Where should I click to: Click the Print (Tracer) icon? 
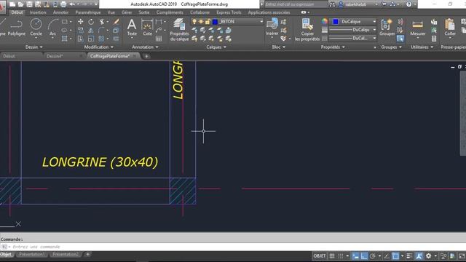(x=63, y=4)
